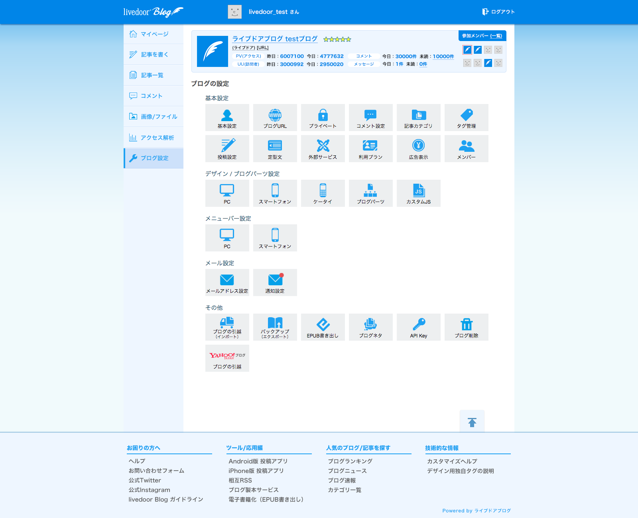638x518 pixels.
Task: Open the ブログの引越 (インポート) tile
Action: 227,327
